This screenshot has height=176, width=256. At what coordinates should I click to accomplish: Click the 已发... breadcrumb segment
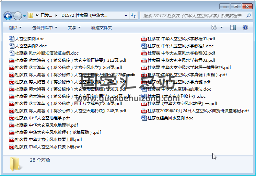[x=46, y=15]
